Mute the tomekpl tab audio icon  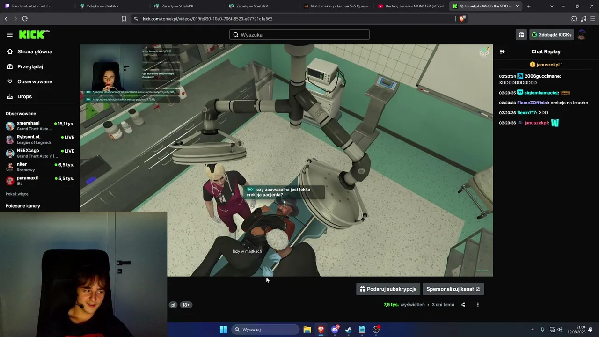click(x=461, y=6)
